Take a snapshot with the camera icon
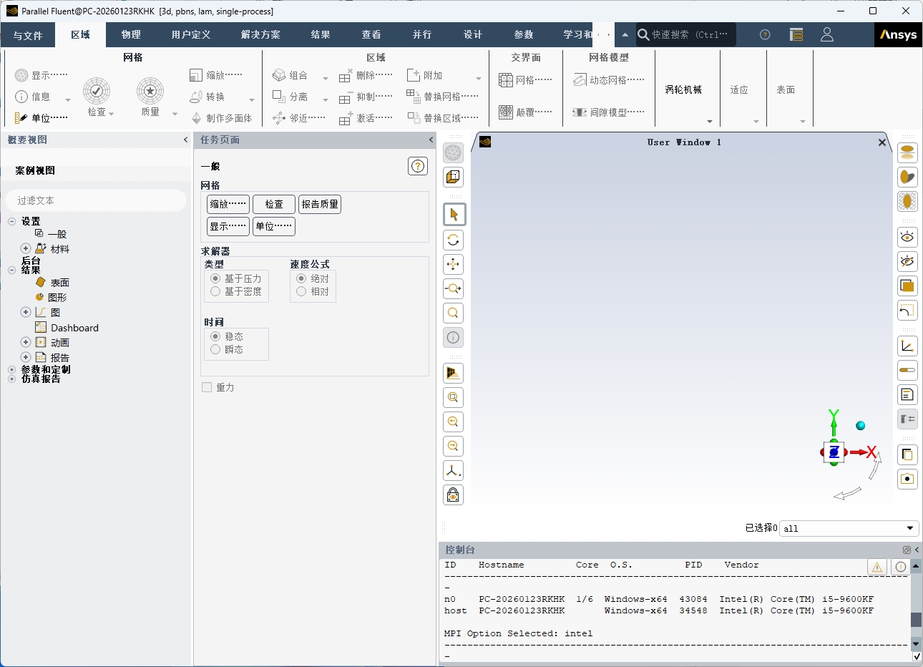 tap(907, 479)
